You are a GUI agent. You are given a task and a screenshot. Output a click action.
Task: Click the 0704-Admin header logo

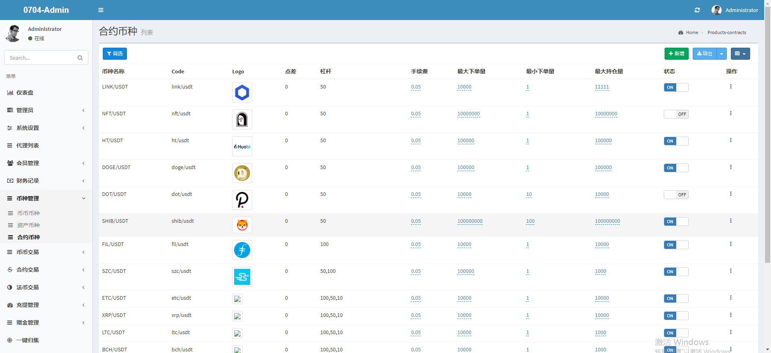click(46, 10)
